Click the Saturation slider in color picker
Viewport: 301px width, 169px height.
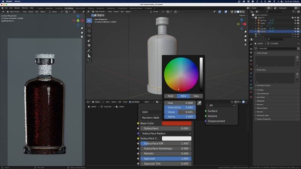pos(180,108)
